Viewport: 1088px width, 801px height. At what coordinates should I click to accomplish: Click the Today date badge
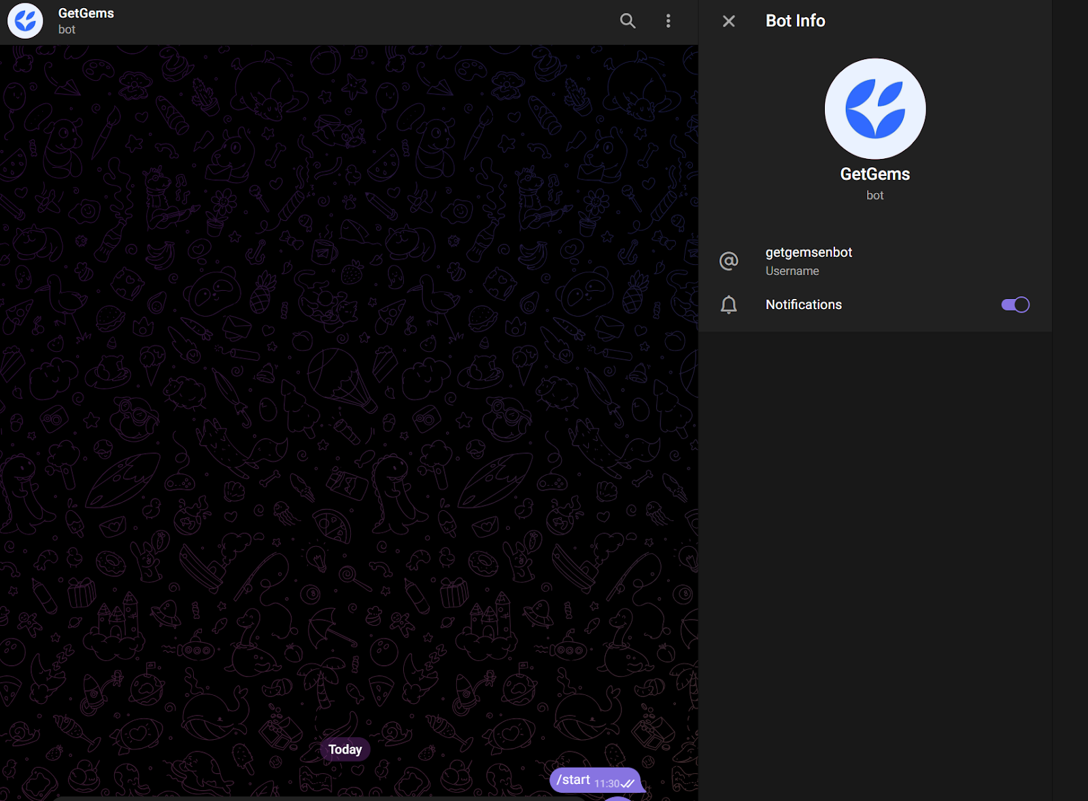pyautogui.click(x=345, y=749)
